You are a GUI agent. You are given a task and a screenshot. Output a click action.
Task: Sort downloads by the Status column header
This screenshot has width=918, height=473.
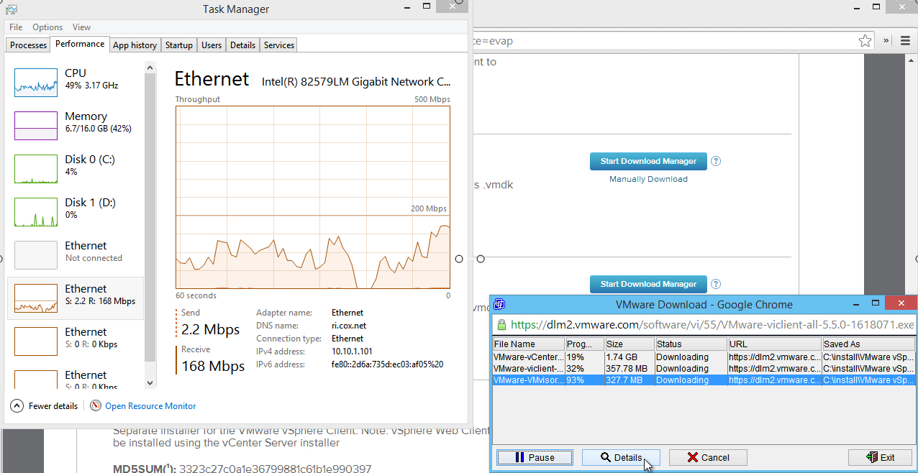click(691, 344)
